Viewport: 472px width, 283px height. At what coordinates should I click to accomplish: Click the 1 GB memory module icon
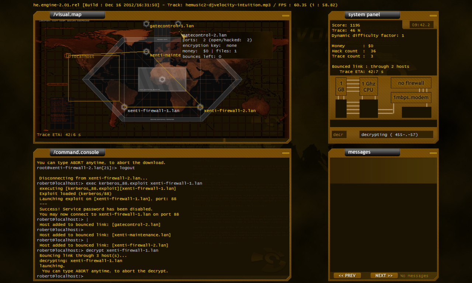[341, 86]
